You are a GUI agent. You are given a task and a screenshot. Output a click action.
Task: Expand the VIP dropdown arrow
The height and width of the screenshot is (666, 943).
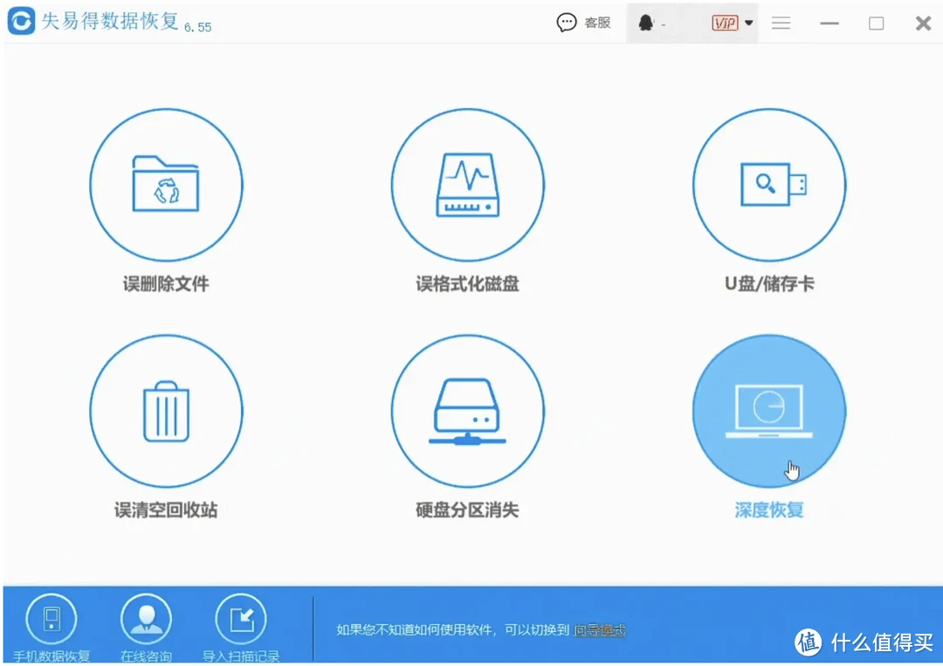click(x=749, y=23)
